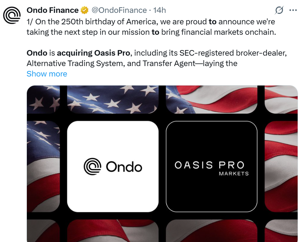The image size is (306, 242).
Task: Open the three-dot more options menu
Action: (x=293, y=10)
